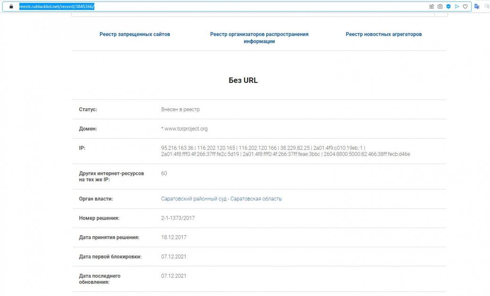Click the Дата последнего обновления label
This screenshot has width=490, height=296.
pos(100,279)
